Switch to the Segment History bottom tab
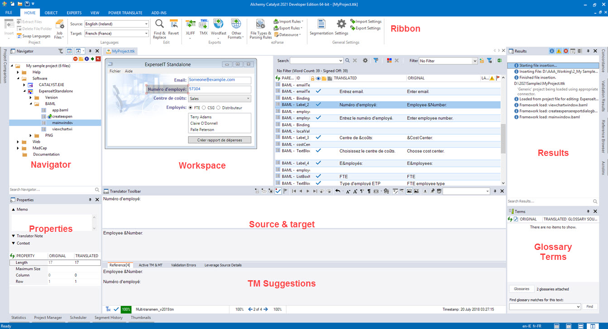Screen dimensions: 608x329 pyautogui.click(x=108, y=318)
